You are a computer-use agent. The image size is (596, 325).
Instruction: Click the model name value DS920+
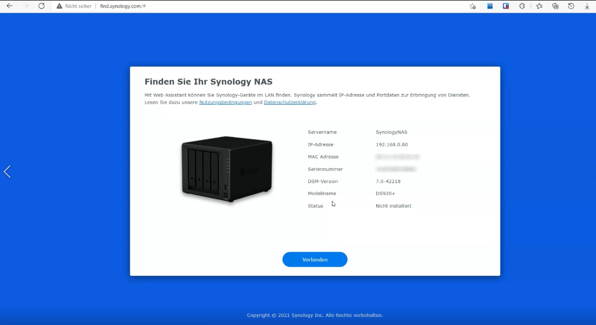(386, 194)
